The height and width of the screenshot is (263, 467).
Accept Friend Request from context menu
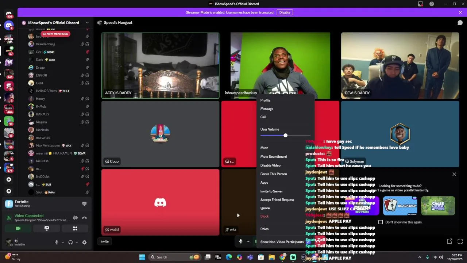point(285,200)
